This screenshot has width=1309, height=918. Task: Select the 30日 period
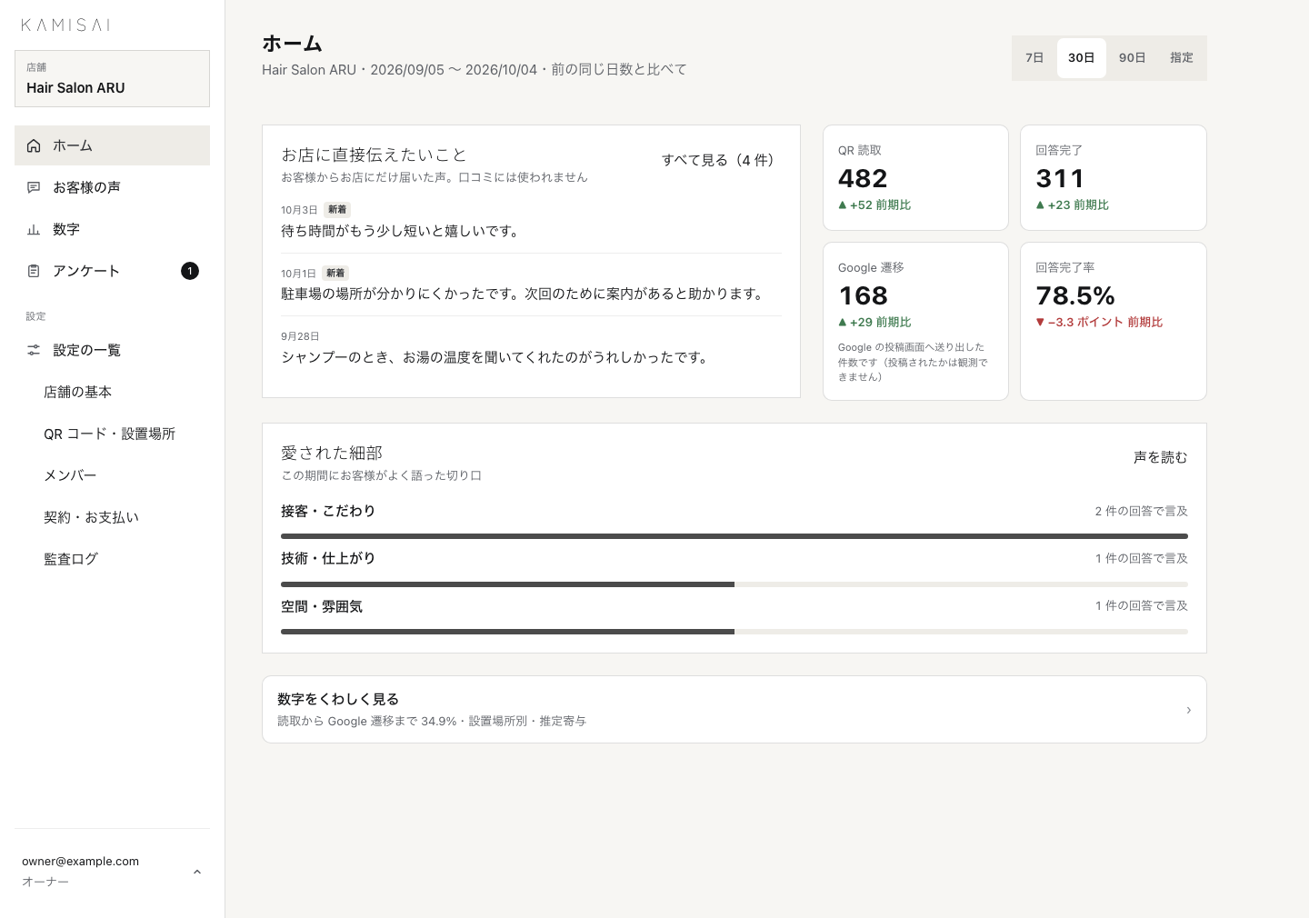point(1082,58)
